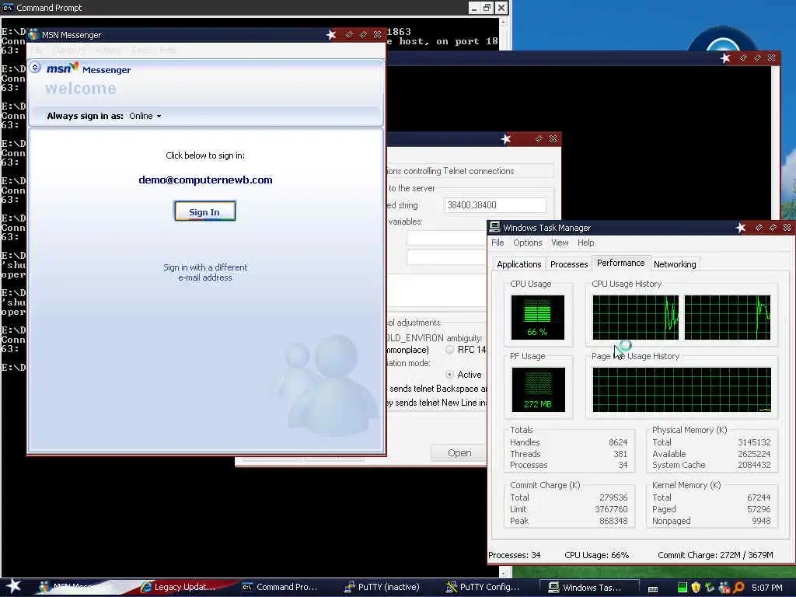Click the terminal speed field showing 38400,38400
The image size is (796, 597).
pyautogui.click(x=495, y=205)
